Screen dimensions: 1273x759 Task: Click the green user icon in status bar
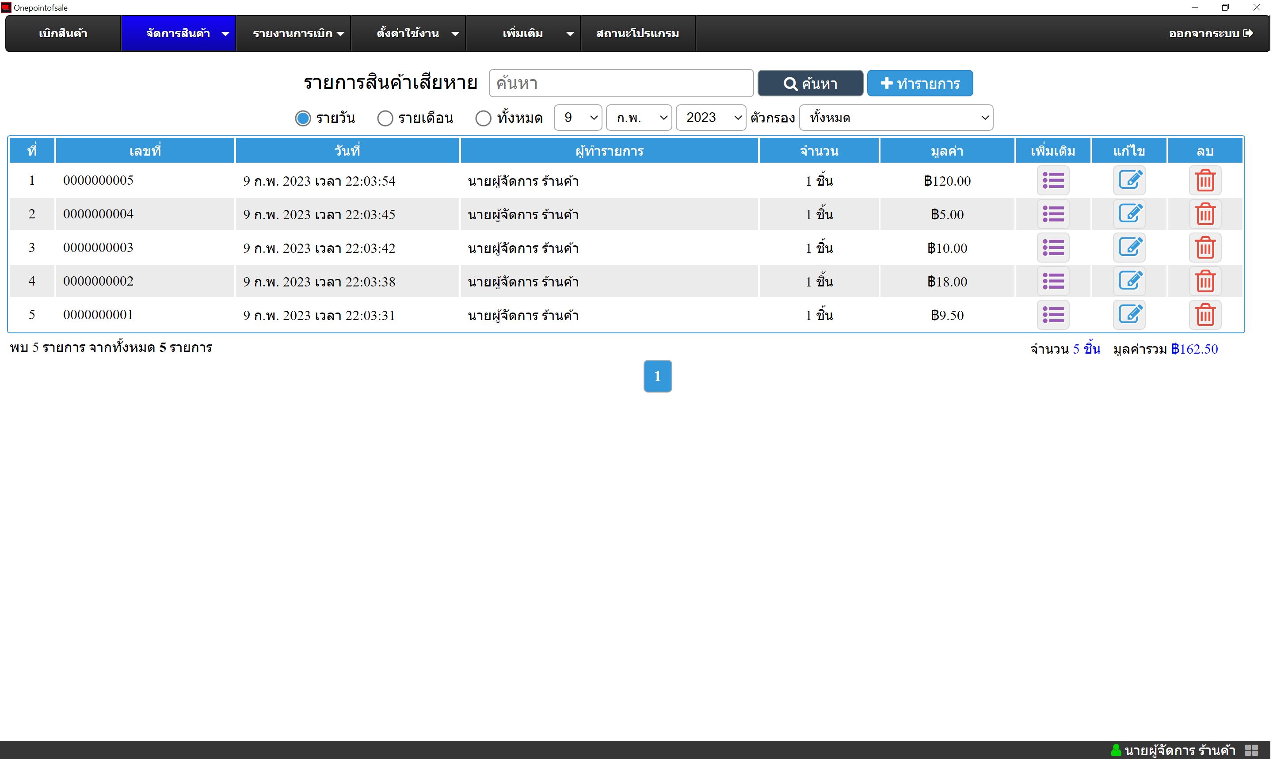coord(1116,750)
